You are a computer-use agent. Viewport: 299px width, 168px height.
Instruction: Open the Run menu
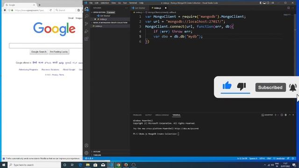point(125,3)
